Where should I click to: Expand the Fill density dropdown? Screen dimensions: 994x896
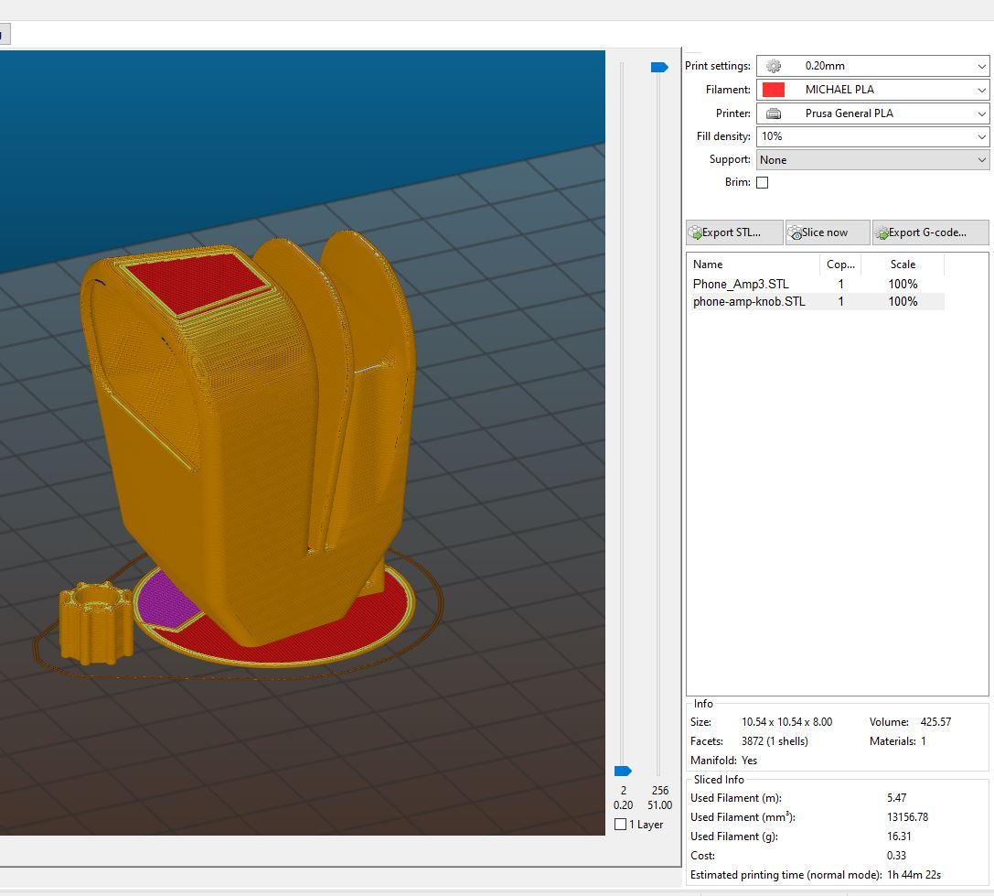click(872, 136)
